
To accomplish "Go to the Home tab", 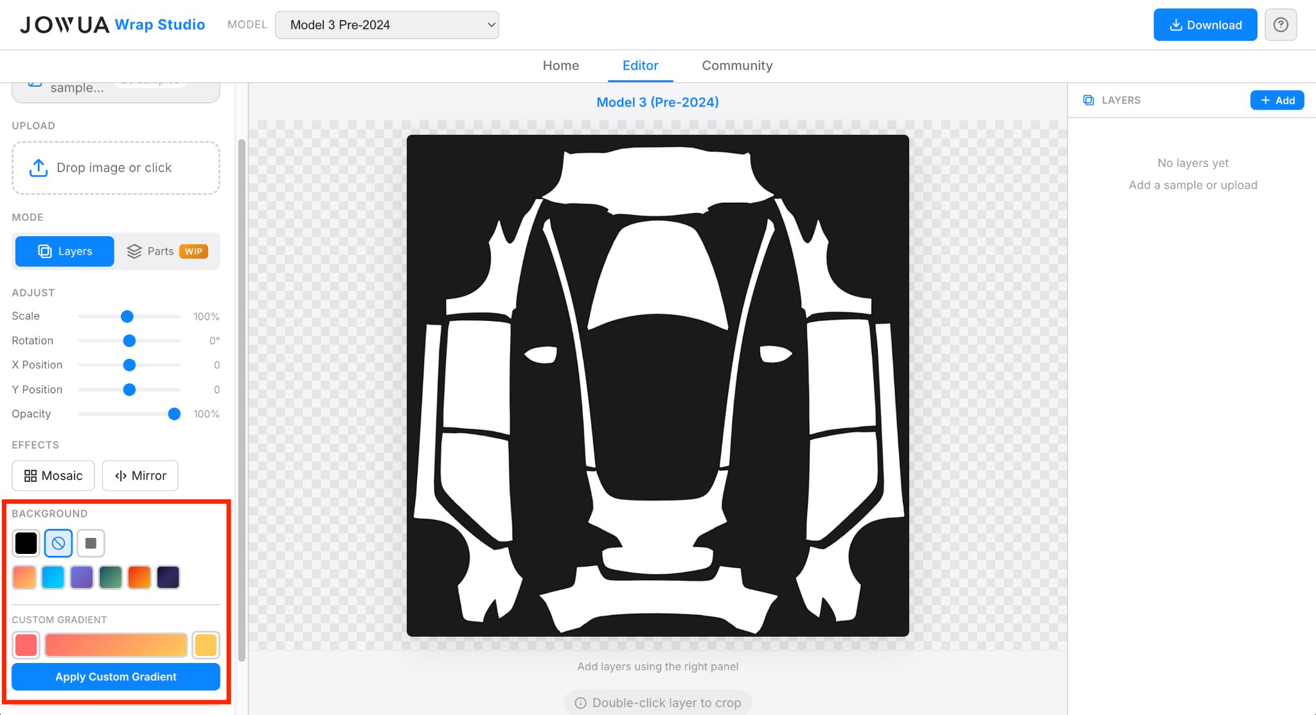I will [x=560, y=65].
